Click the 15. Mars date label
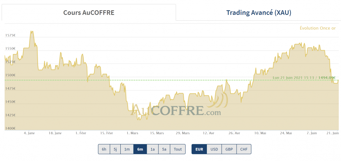This screenshot has width=341, height=161. point(157,133)
